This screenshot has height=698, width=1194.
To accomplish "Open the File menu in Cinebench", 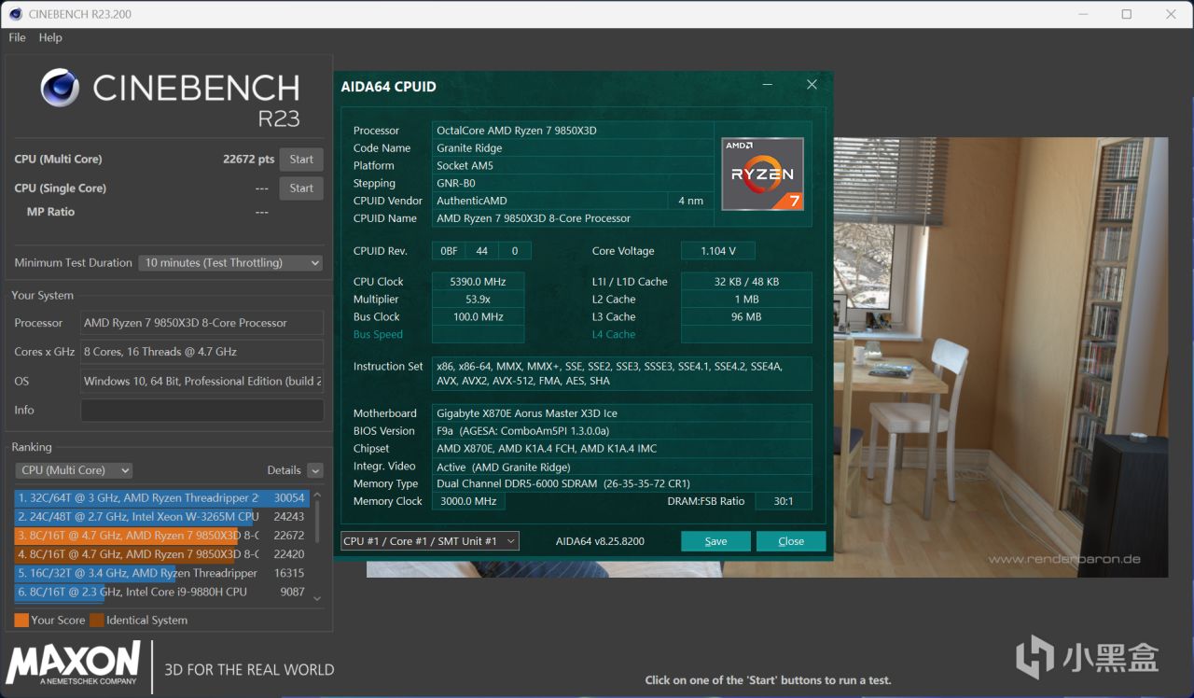I will (17, 37).
